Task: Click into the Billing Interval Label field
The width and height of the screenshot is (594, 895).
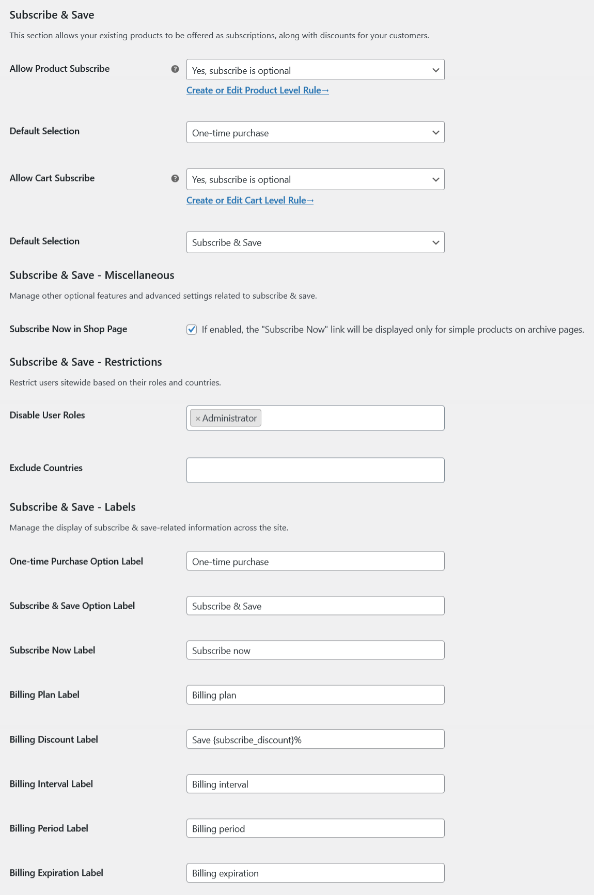Action: [x=315, y=784]
